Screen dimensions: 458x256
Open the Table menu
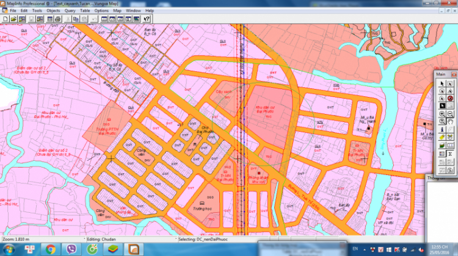(x=85, y=10)
